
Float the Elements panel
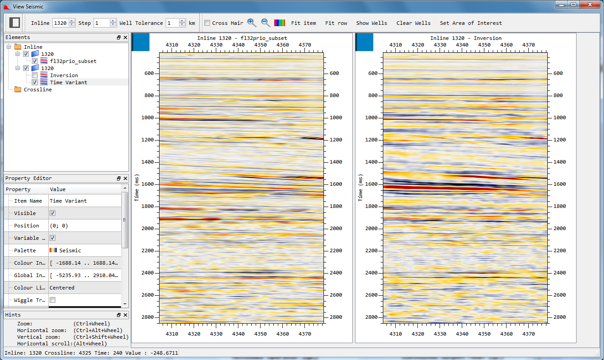(119, 38)
